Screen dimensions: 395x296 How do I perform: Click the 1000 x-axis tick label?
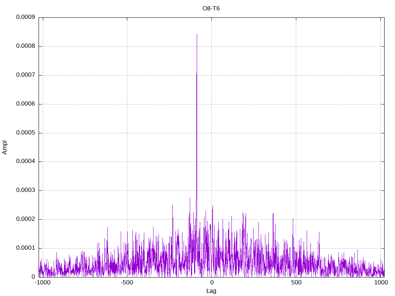click(x=381, y=283)
